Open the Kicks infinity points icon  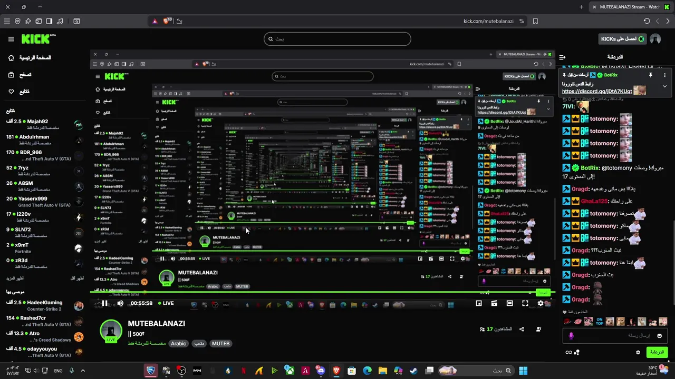tap(568, 352)
